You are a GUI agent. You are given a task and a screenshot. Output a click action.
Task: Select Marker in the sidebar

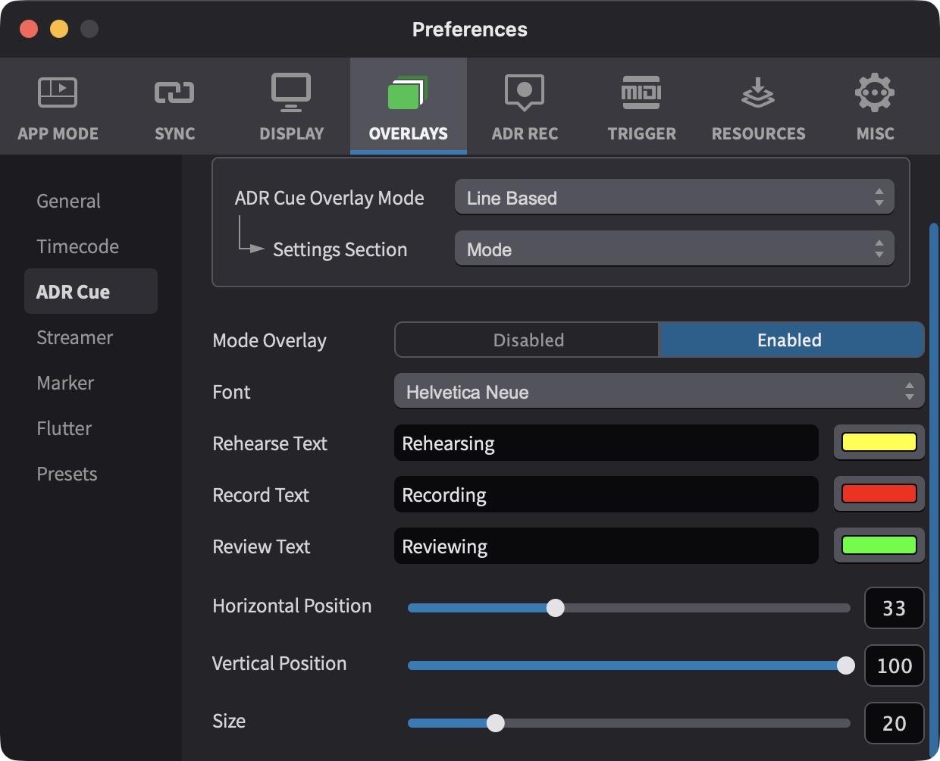pos(91,383)
